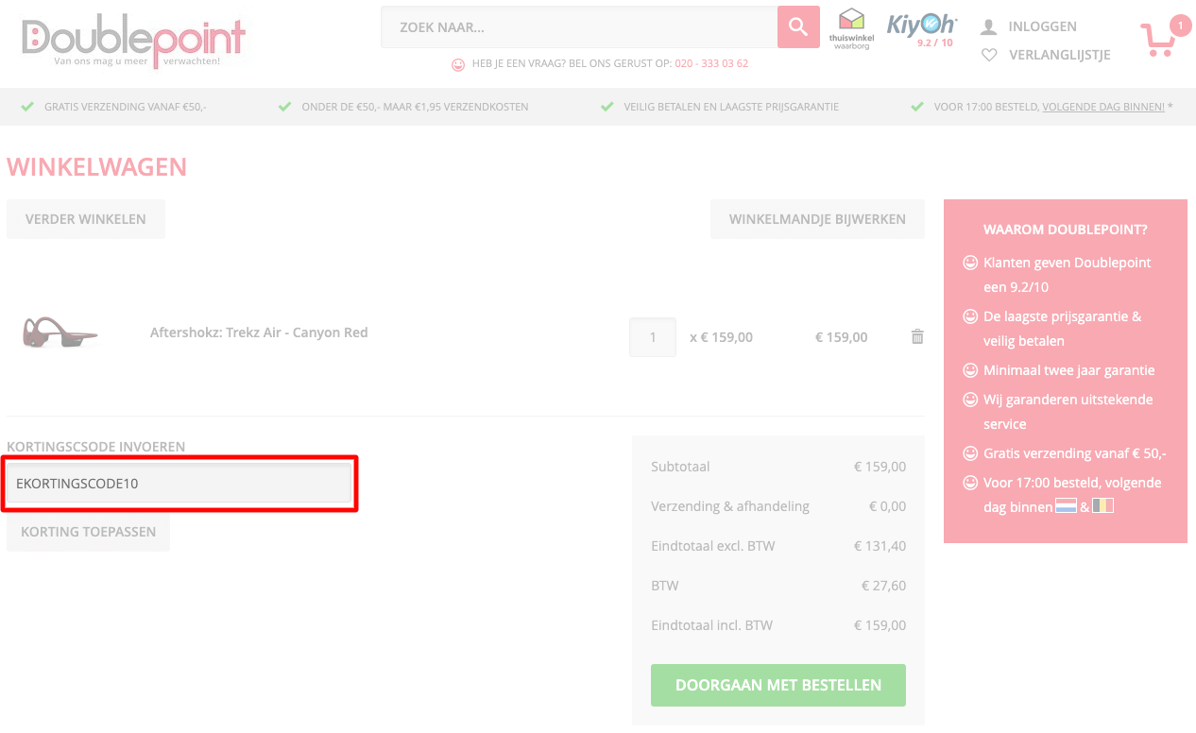Proceed with Doorgaan Met Bestellen
The image size is (1196, 733).
[x=778, y=685]
